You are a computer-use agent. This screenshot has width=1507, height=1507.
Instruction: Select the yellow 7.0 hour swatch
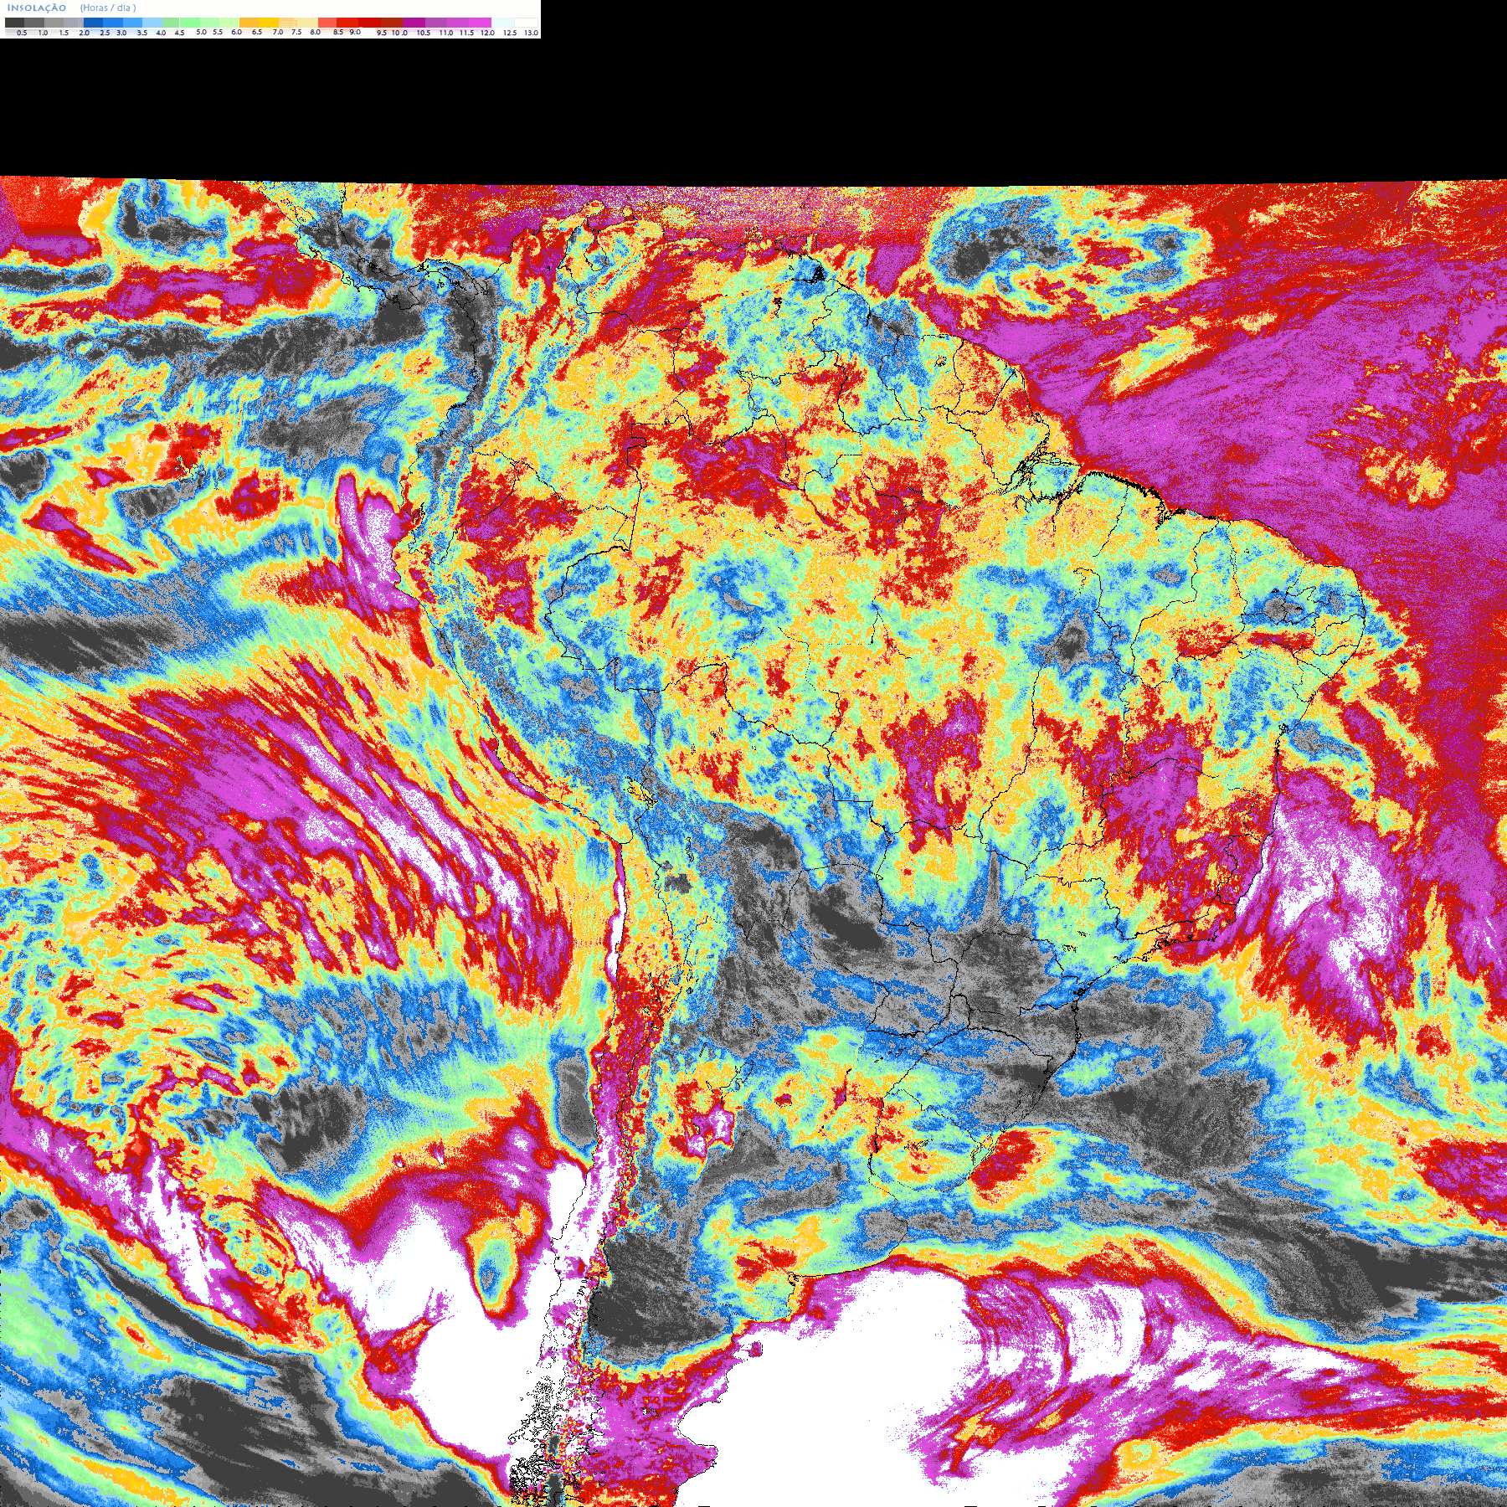269,23
